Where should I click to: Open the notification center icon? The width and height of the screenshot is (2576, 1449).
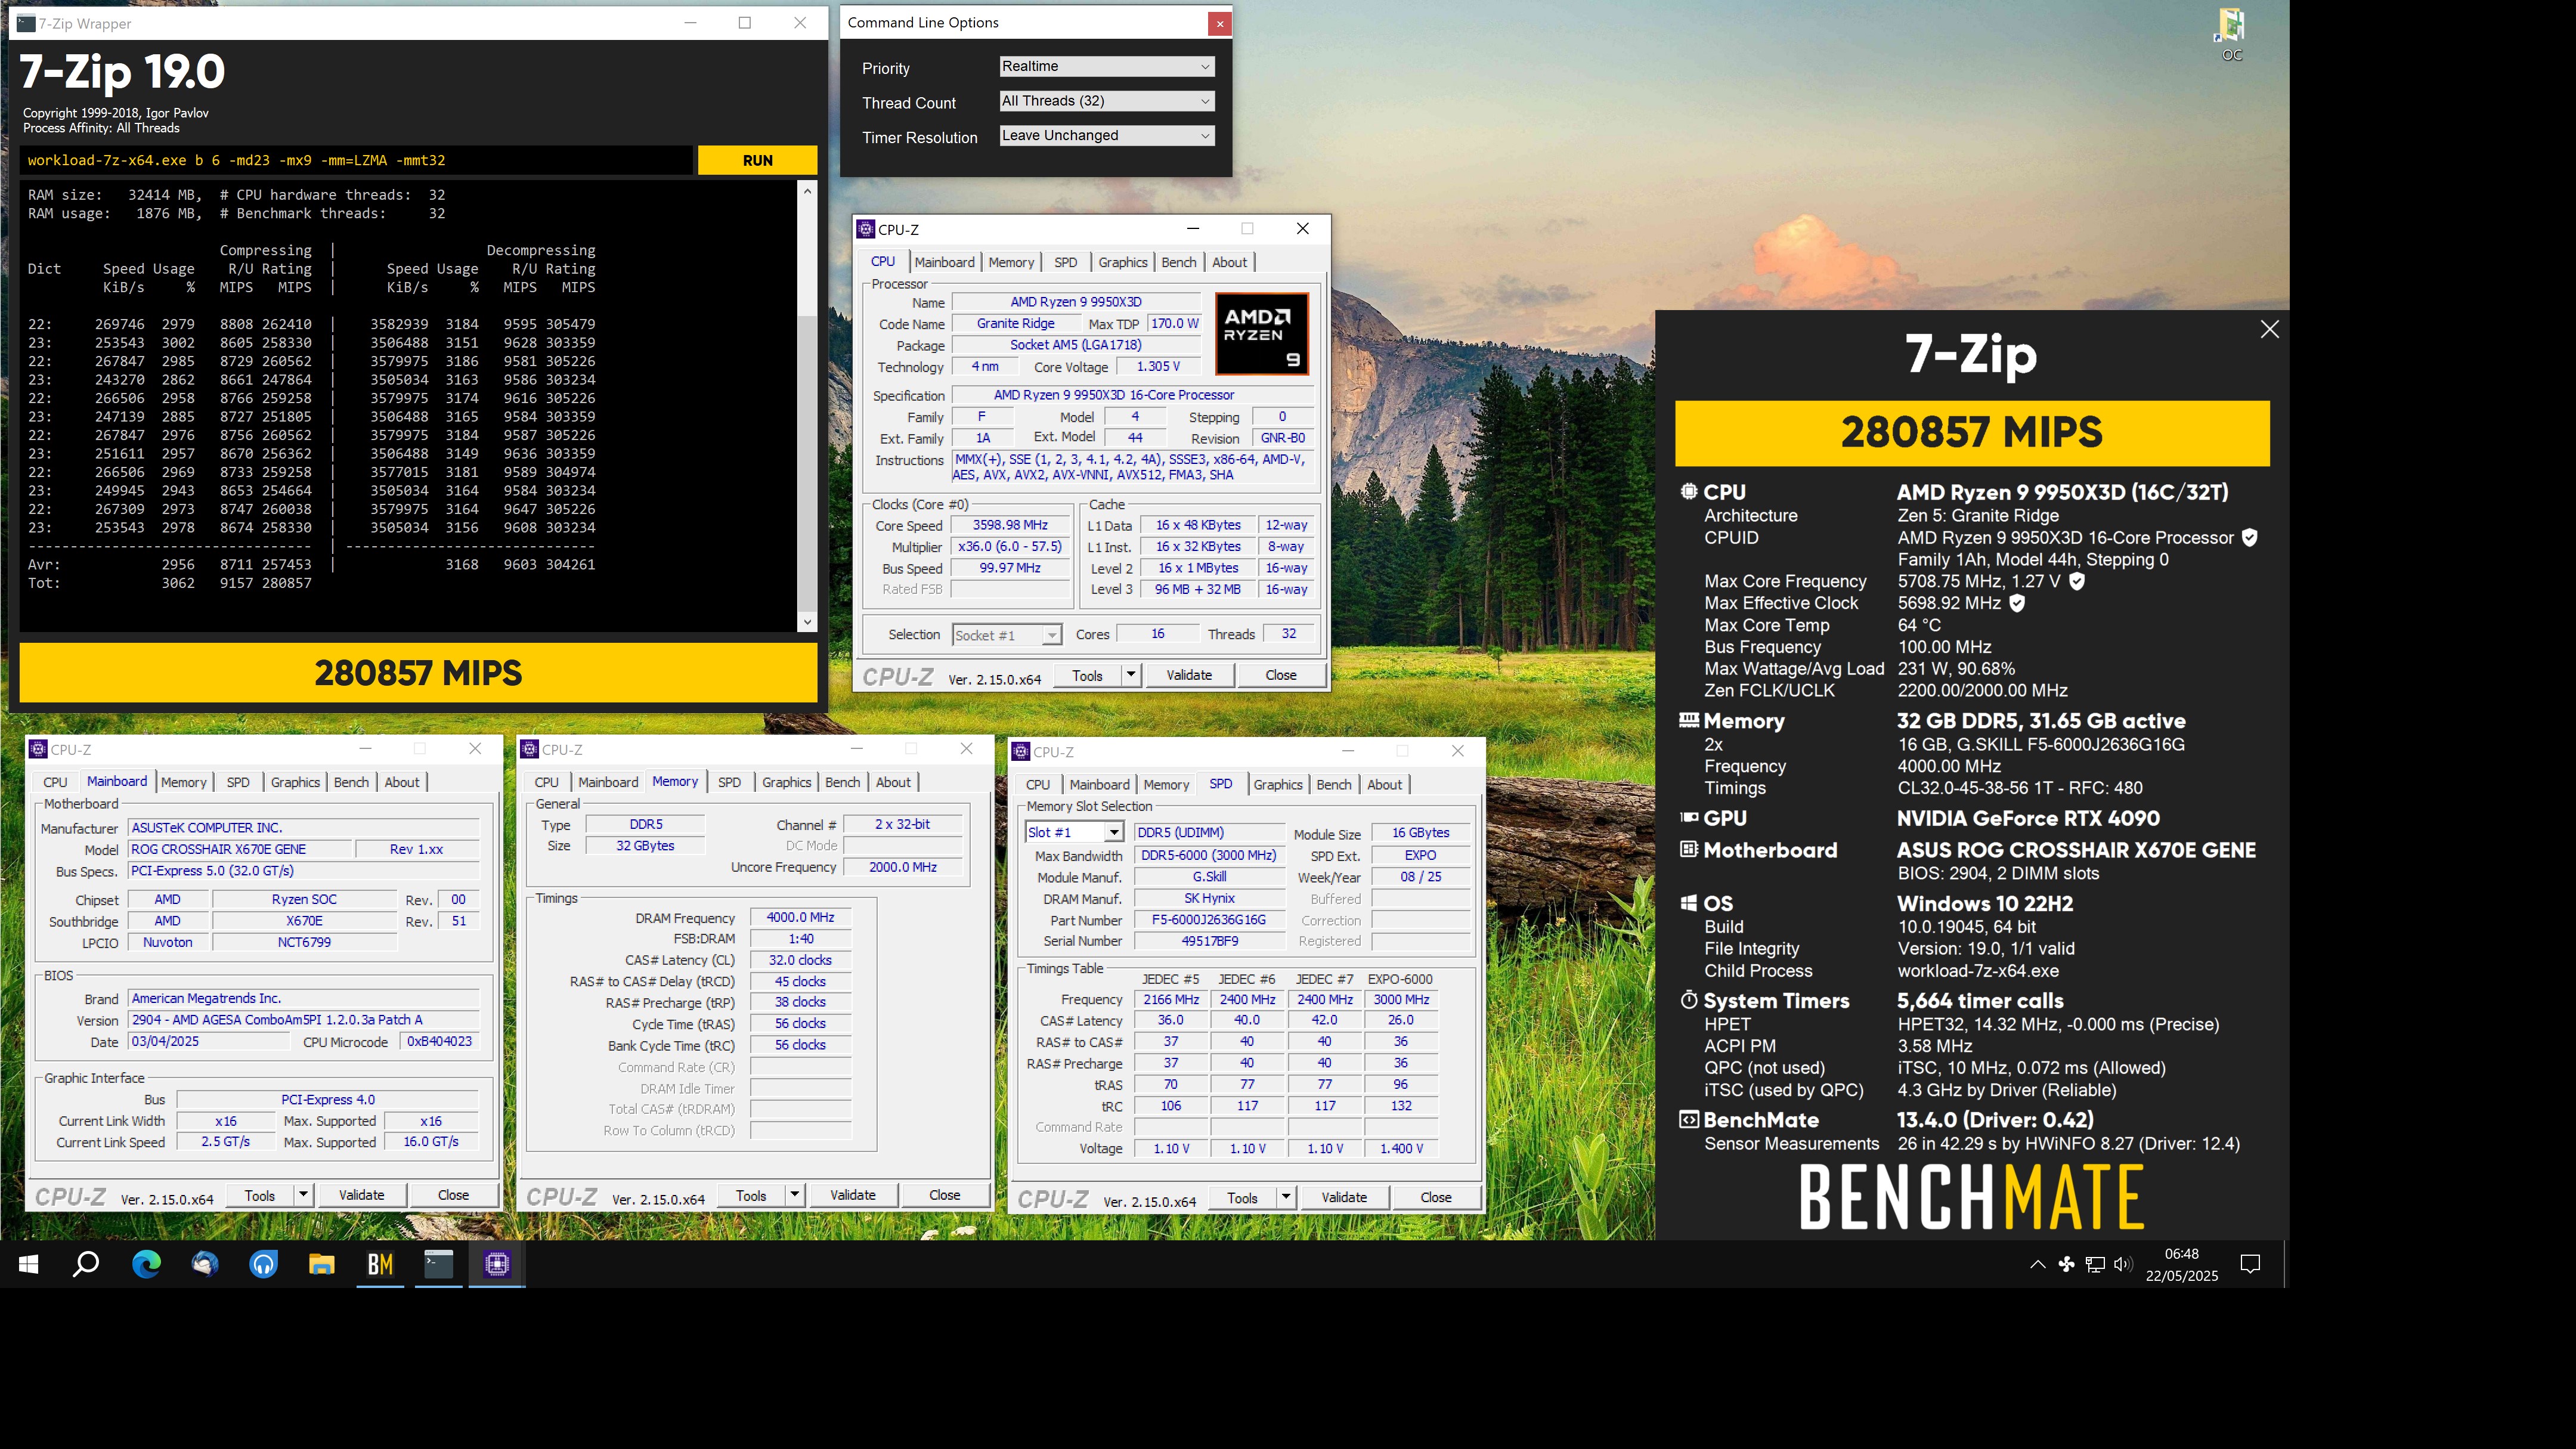[x=2250, y=1265]
